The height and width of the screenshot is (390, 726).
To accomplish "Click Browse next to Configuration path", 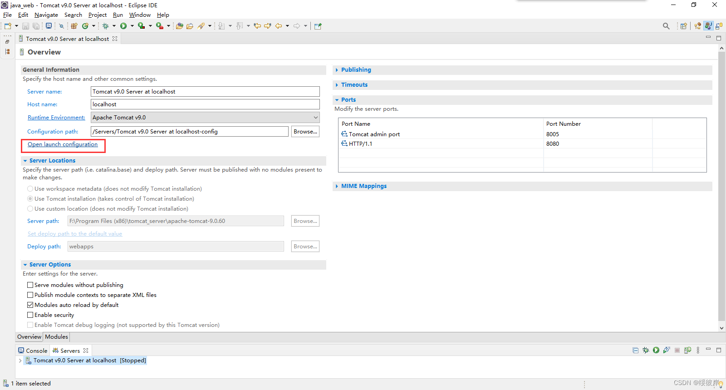I will pos(305,131).
